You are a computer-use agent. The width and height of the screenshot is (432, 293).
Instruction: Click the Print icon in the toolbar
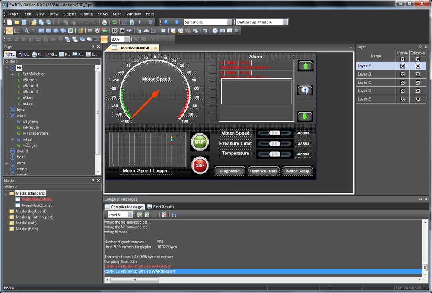105,22
